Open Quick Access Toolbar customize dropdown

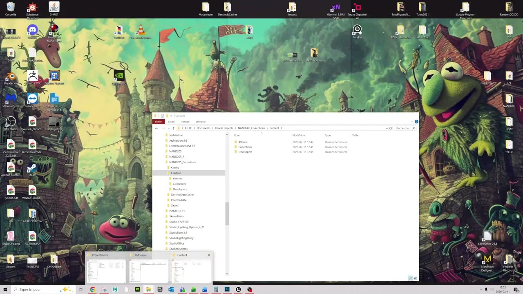click(171, 116)
